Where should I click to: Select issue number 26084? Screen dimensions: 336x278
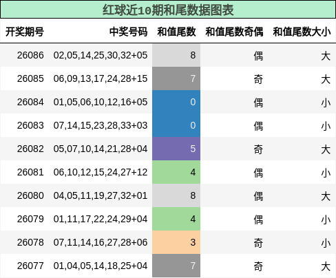(30, 102)
